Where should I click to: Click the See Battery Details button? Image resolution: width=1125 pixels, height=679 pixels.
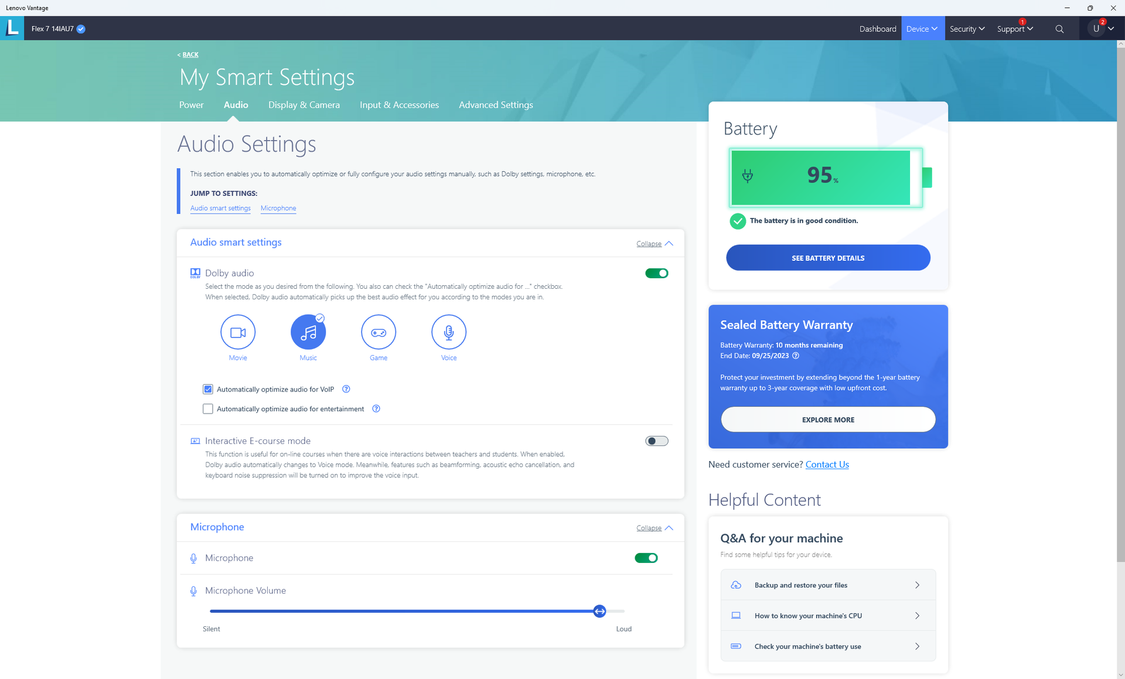(x=827, y=258)
